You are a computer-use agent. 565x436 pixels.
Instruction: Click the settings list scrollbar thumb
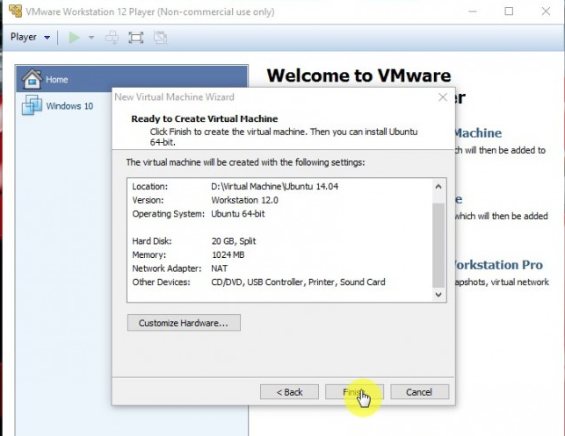pyautogui.click(x=438, y=246)
